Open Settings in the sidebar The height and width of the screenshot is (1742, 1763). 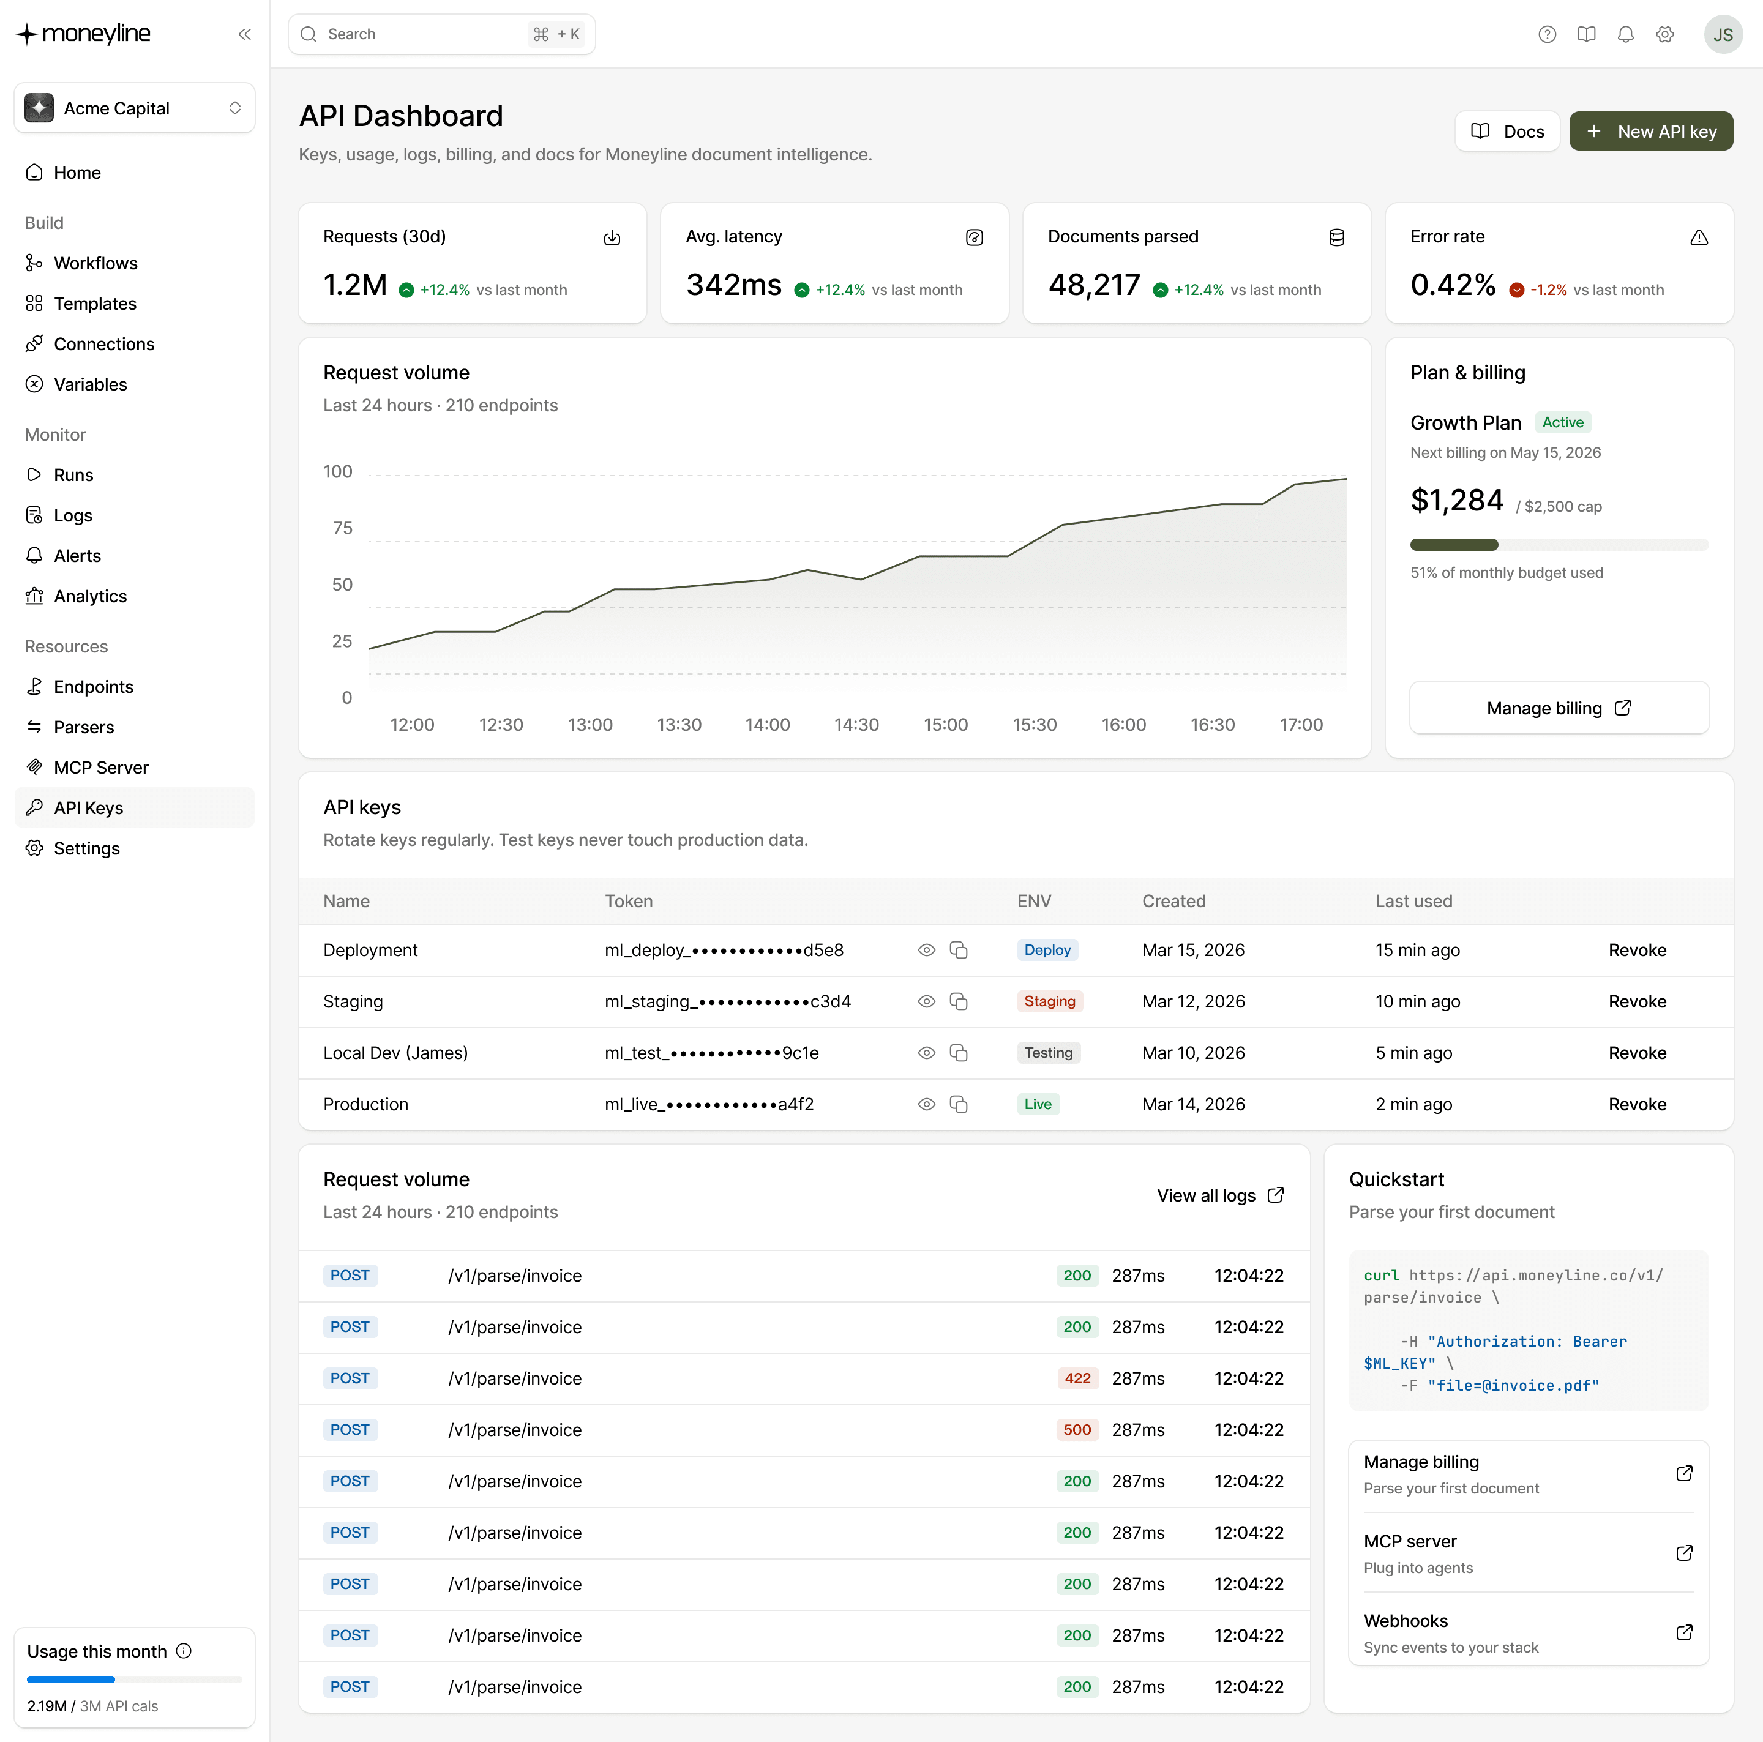tap(134, 848)
